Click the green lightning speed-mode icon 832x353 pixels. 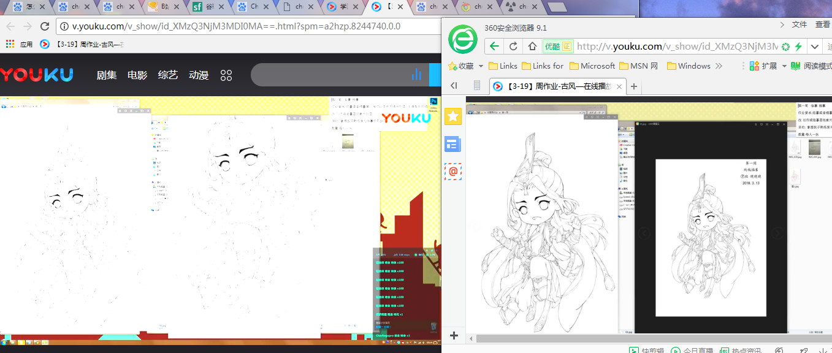(x=798, y=47)
